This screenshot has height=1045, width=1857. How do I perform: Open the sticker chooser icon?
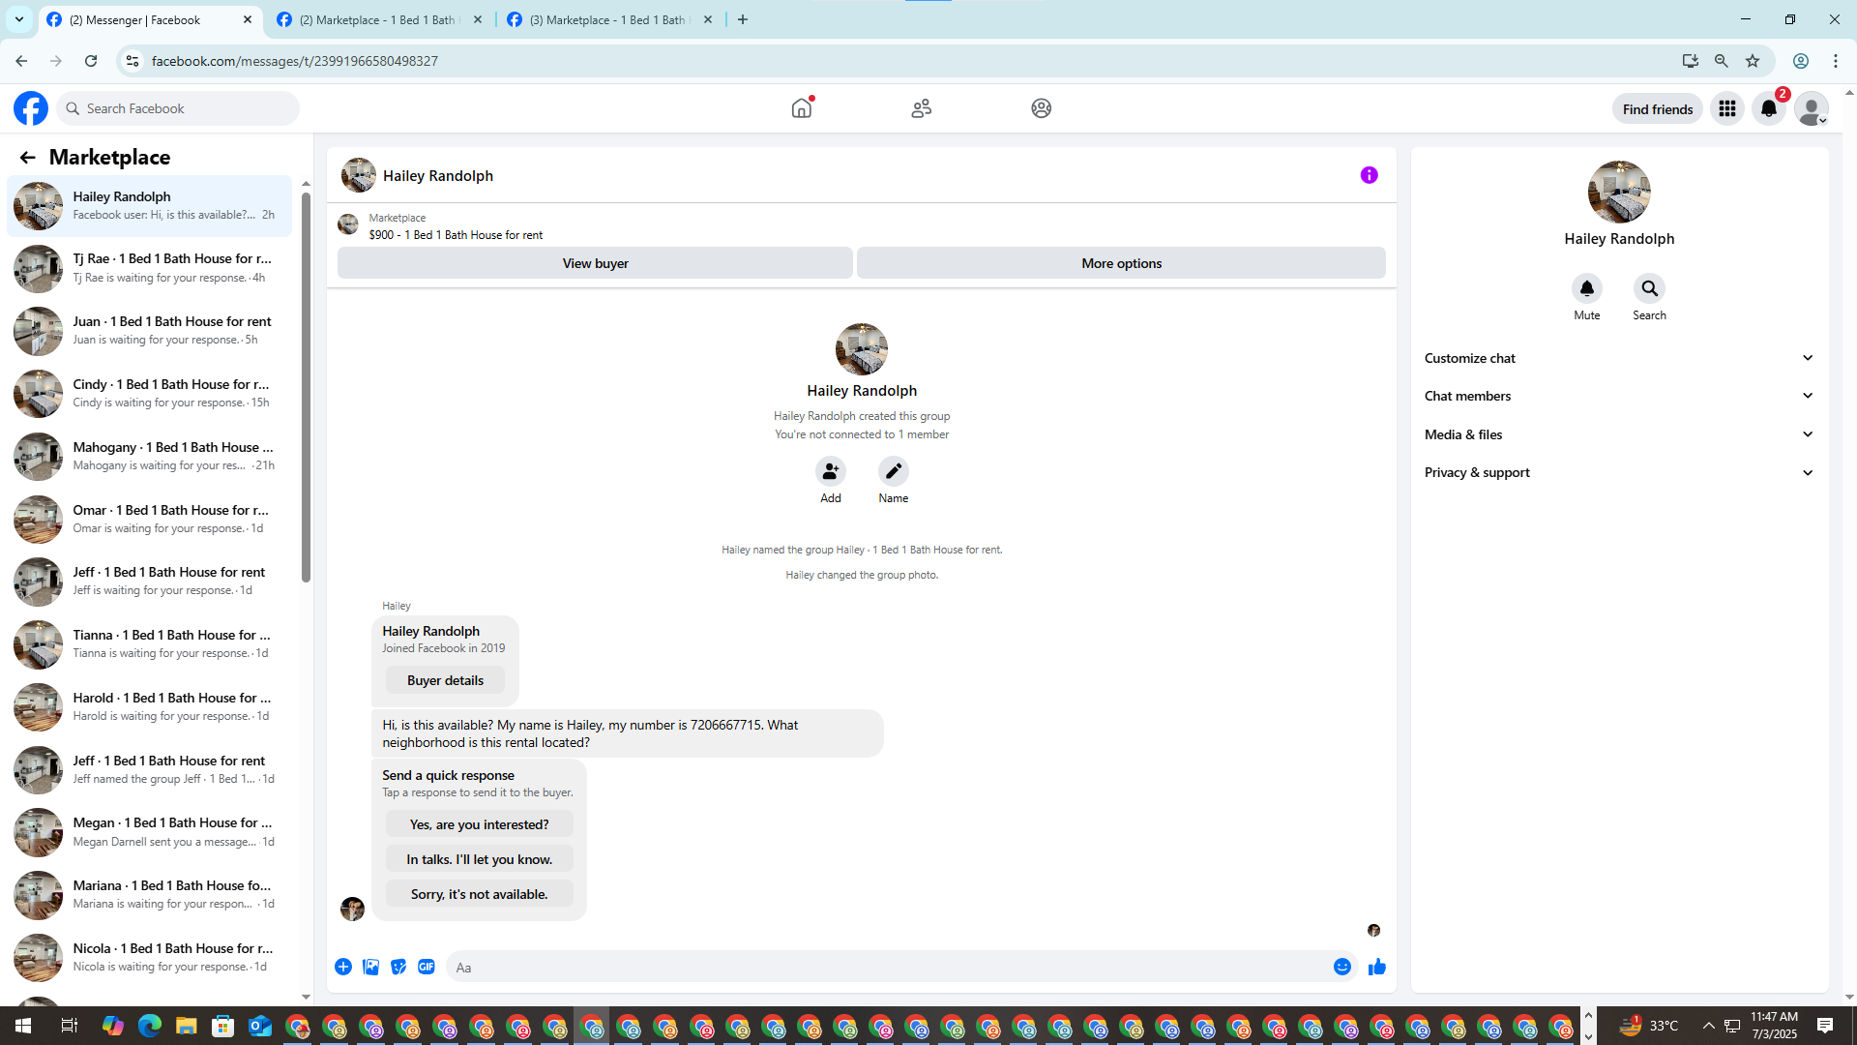click(x=398, y=967)
